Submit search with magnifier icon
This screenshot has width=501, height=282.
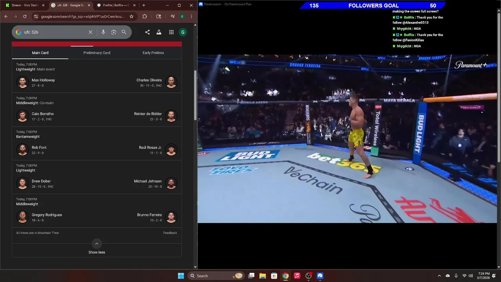tap(124, 32)
